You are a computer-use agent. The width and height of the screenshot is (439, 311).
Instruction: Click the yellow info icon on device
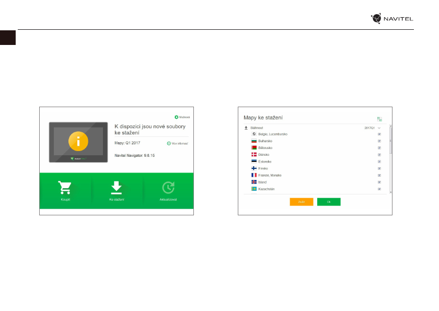pyautogui.click(x=78, y=141)
